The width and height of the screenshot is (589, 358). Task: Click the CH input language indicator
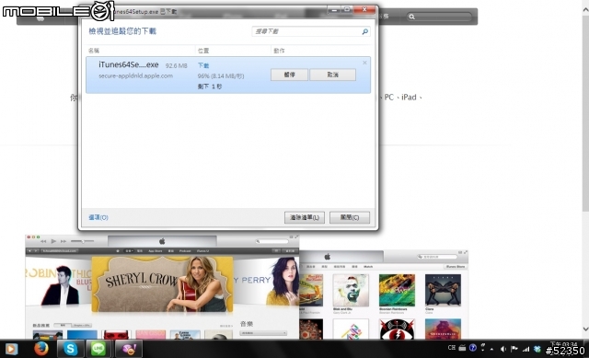[x=452, y=348]
